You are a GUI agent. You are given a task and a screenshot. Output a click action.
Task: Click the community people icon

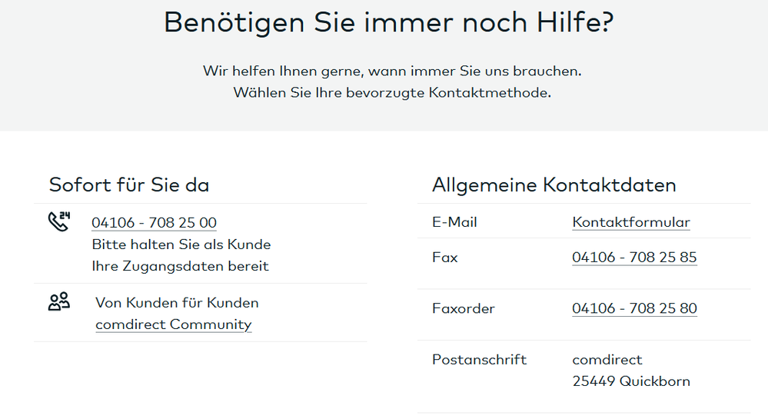58,302
